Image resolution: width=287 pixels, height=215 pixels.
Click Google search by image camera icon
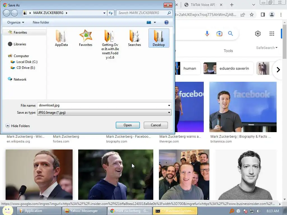(x=219, y=34)
